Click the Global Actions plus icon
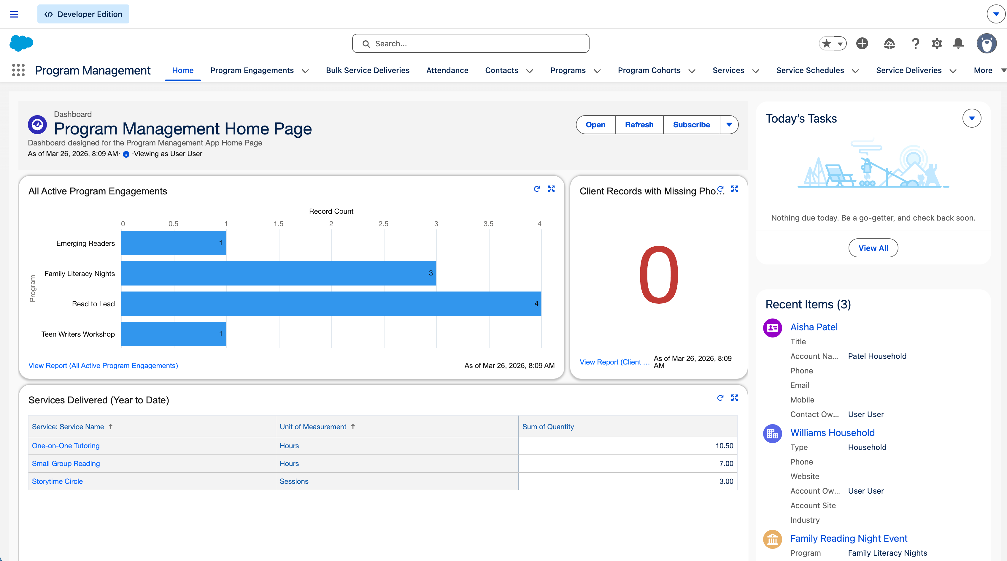Viewport: 1007px width, 561px height. coord(863,43)
